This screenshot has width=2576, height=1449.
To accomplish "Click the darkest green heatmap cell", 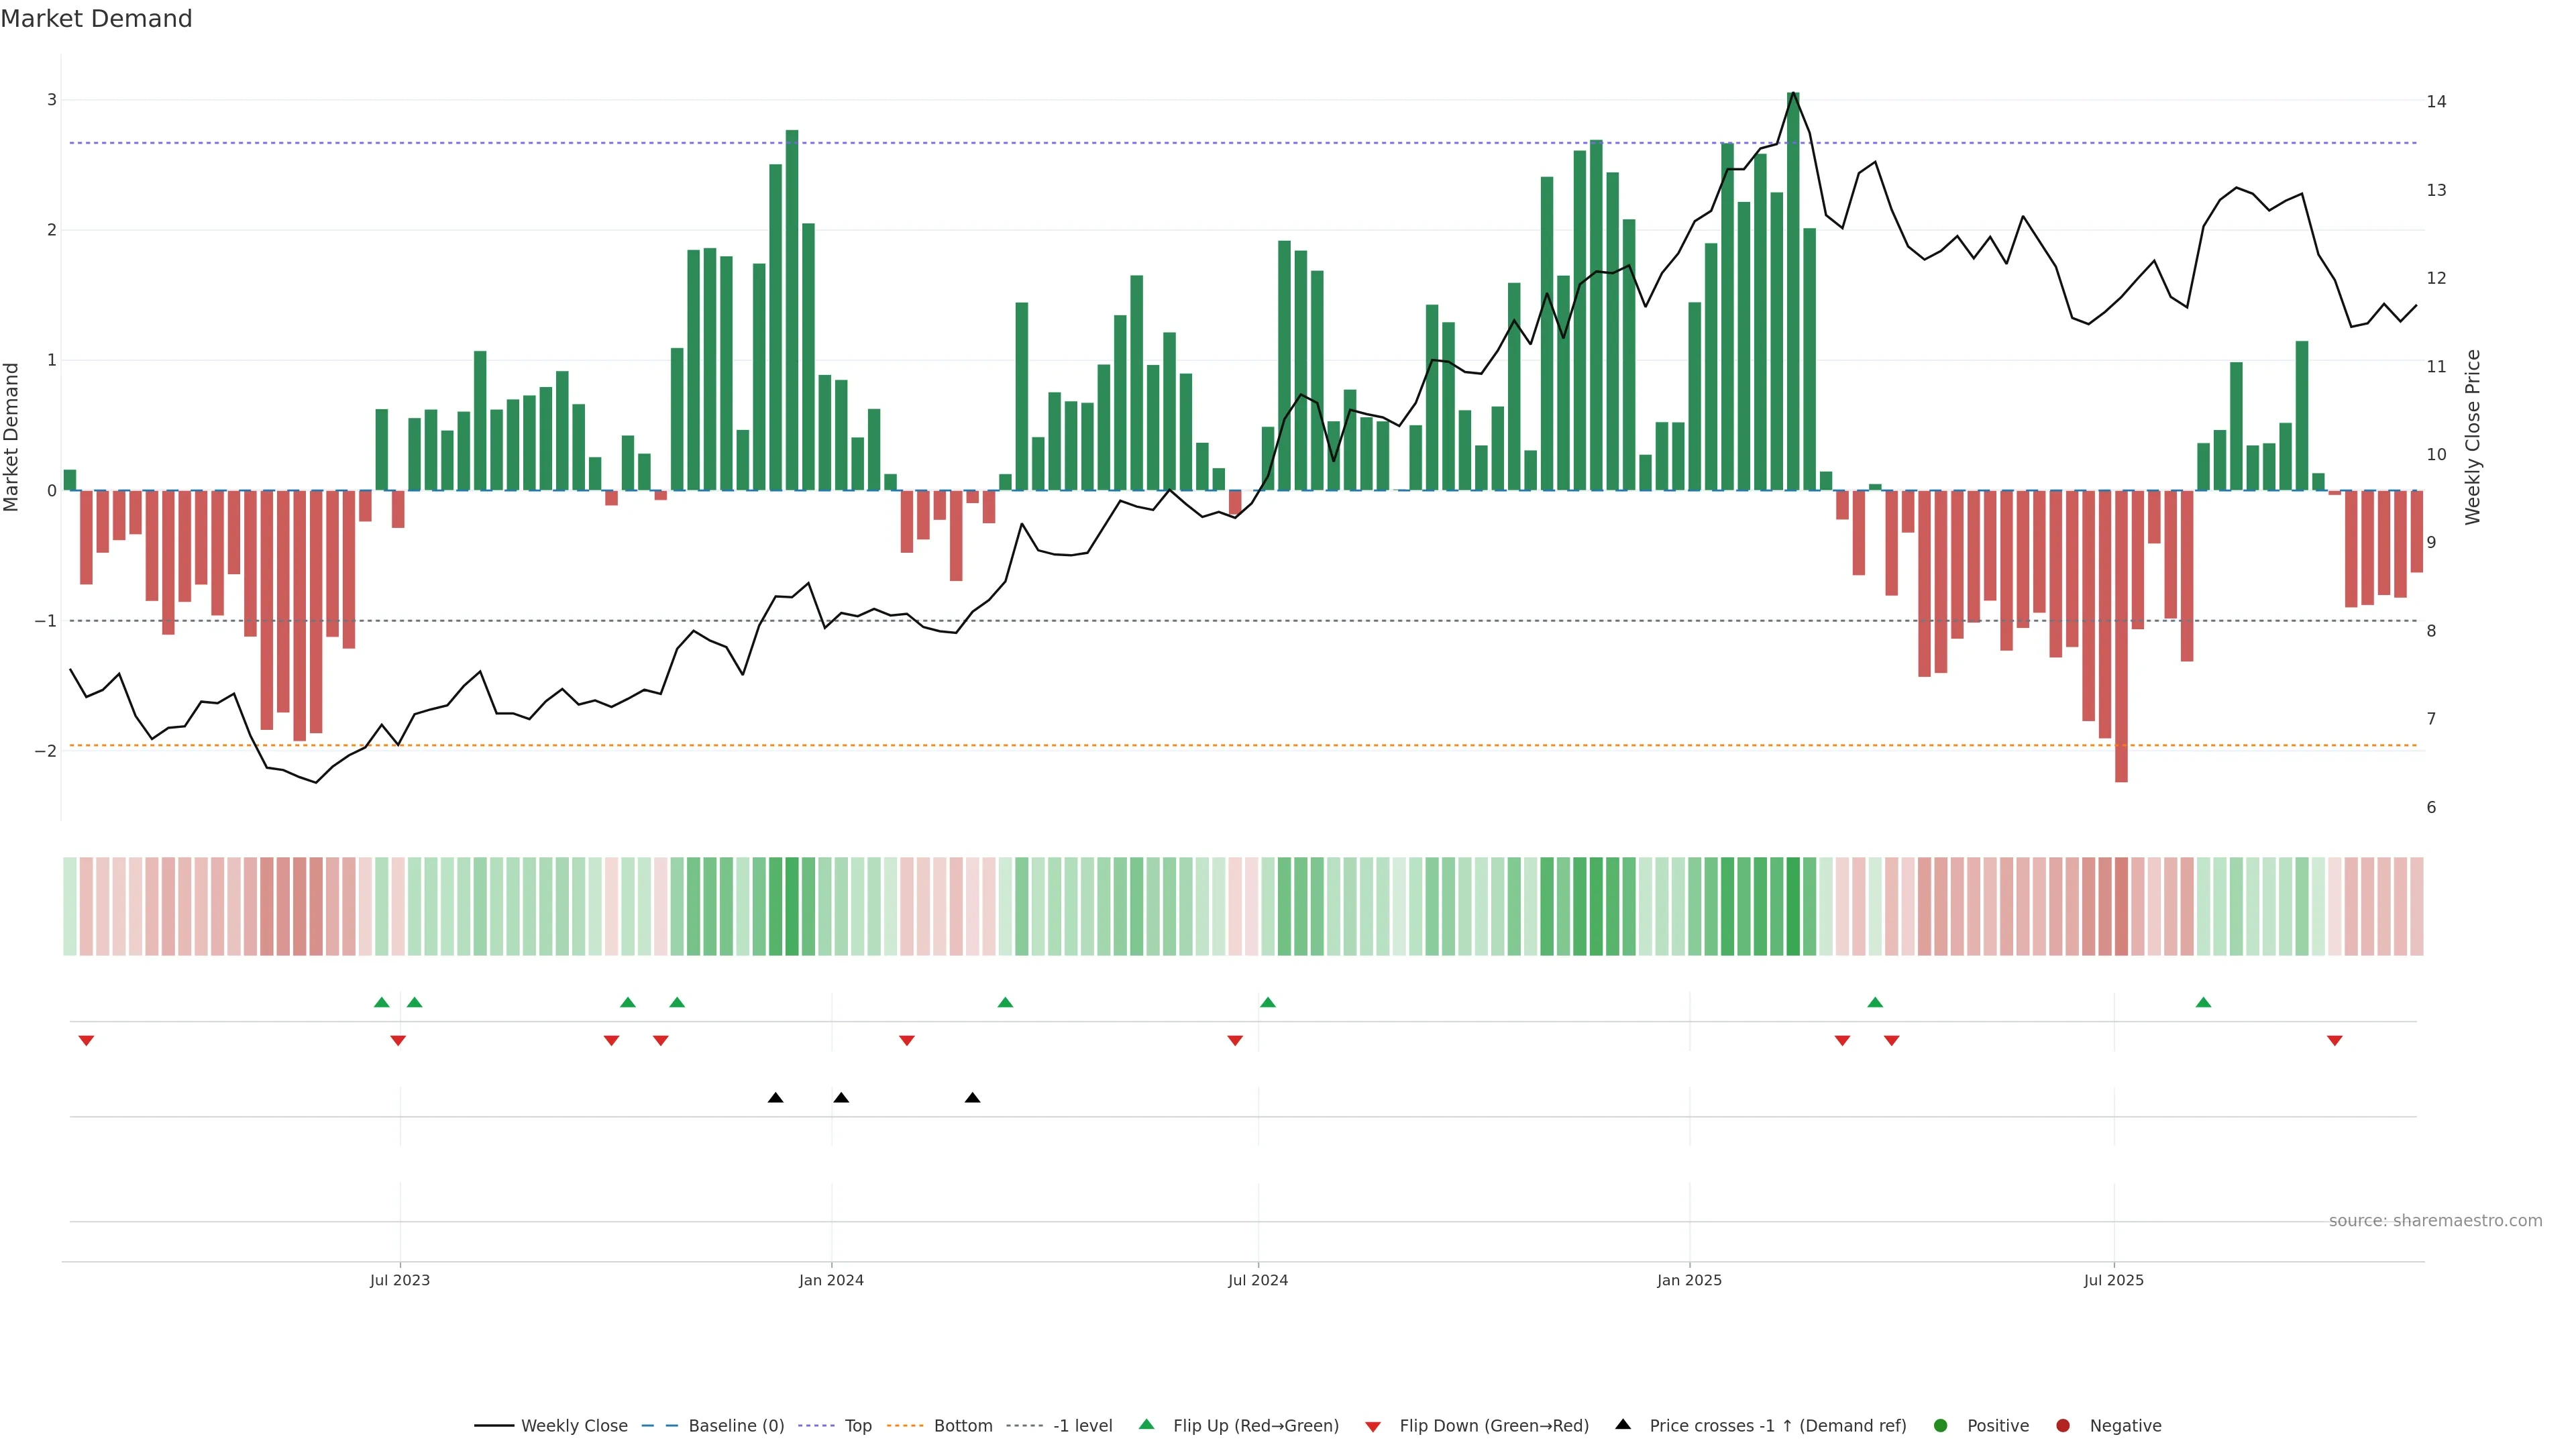I will pyautogui.click(x=1793, y=906).
